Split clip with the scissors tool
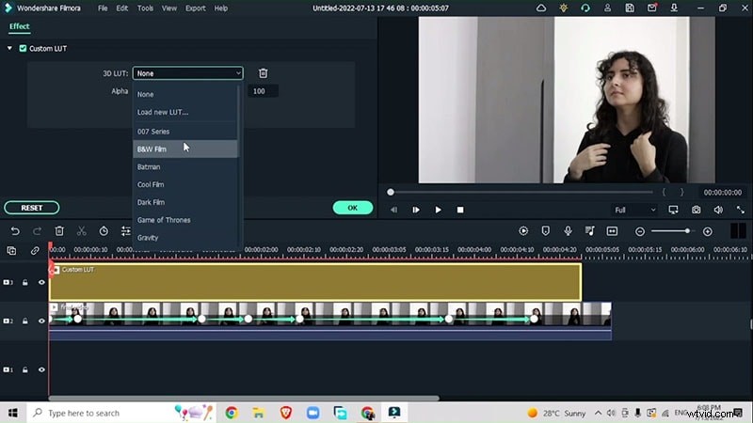Screen dimensions: 753x423 (82, 231)
